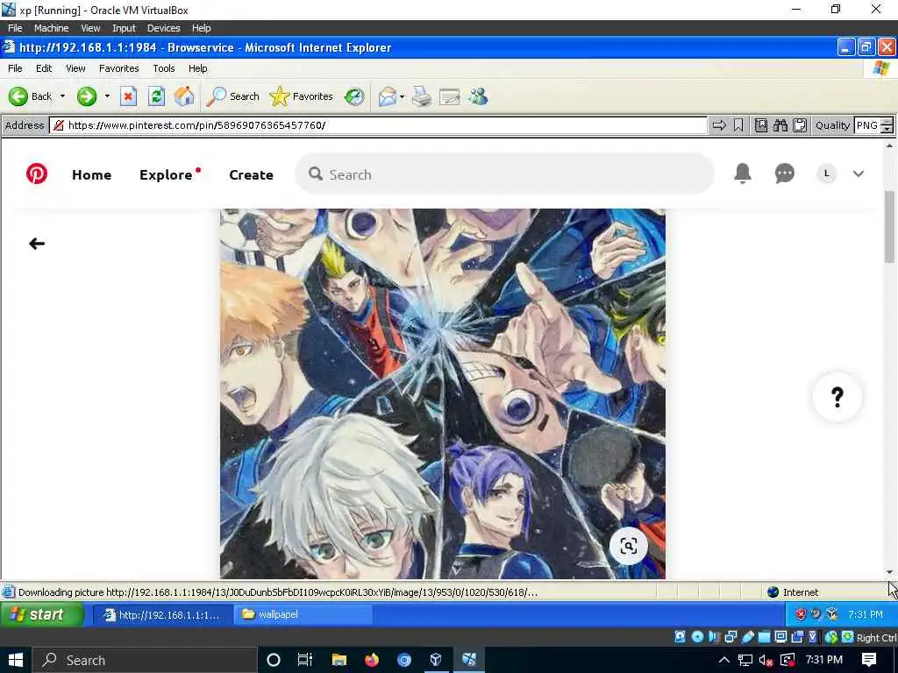Open the IE Favorites menu

point(118,68)
